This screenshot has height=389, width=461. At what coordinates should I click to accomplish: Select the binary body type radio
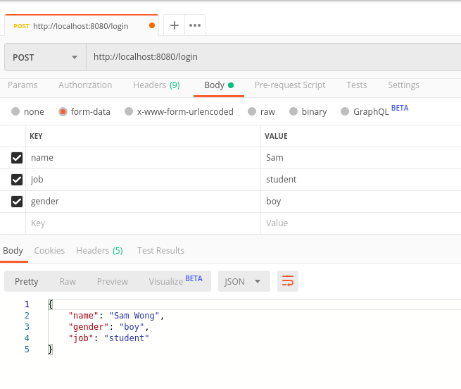(x=293, y=111)
